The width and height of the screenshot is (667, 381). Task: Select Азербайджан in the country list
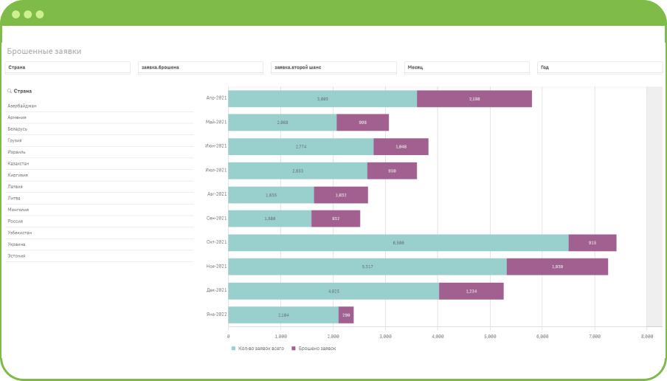tap(22, 106)
